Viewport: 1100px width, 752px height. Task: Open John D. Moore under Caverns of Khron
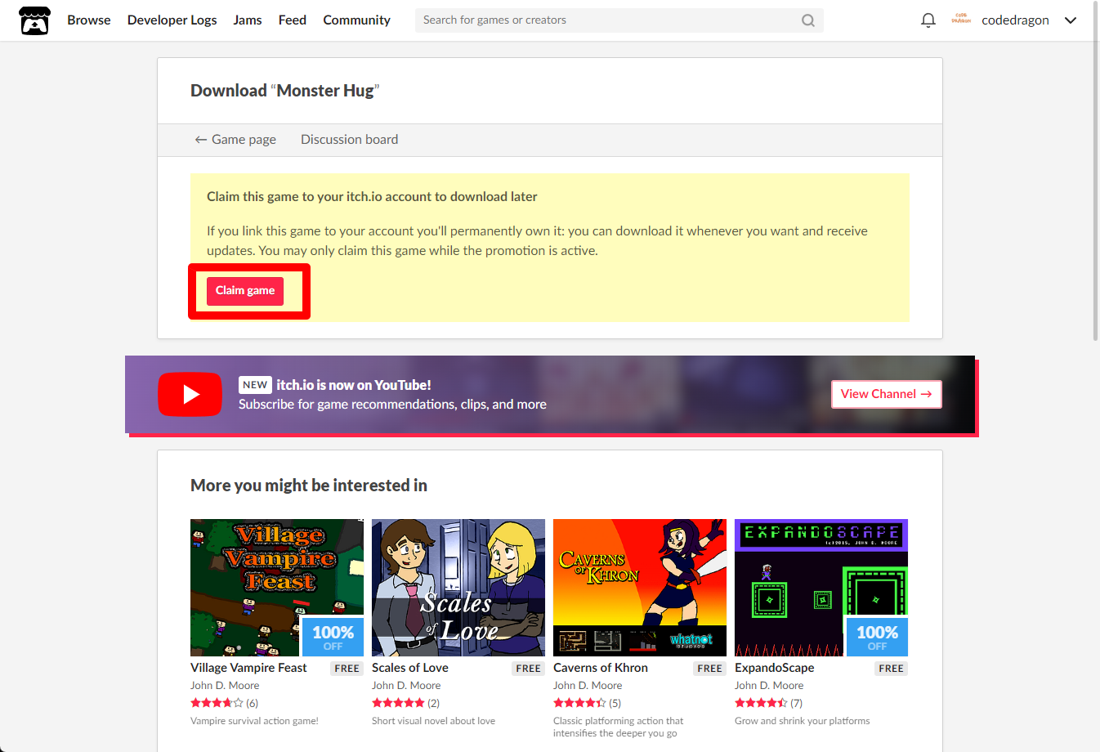(588, 686)
